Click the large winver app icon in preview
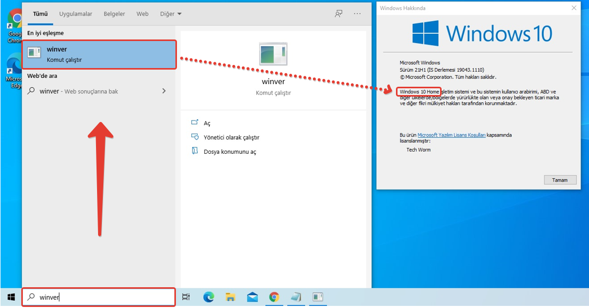This screenshot has width=589, height=308. [273, 54]
